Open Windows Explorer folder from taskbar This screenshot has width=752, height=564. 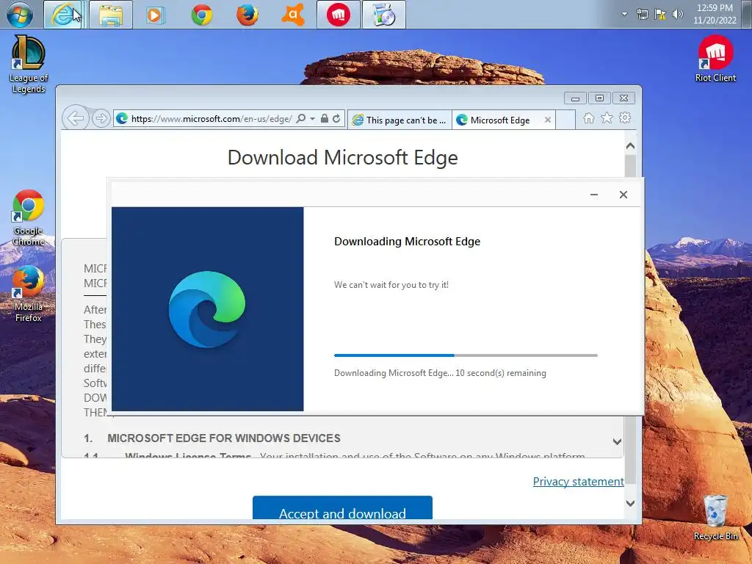click(x=111, y=15)
